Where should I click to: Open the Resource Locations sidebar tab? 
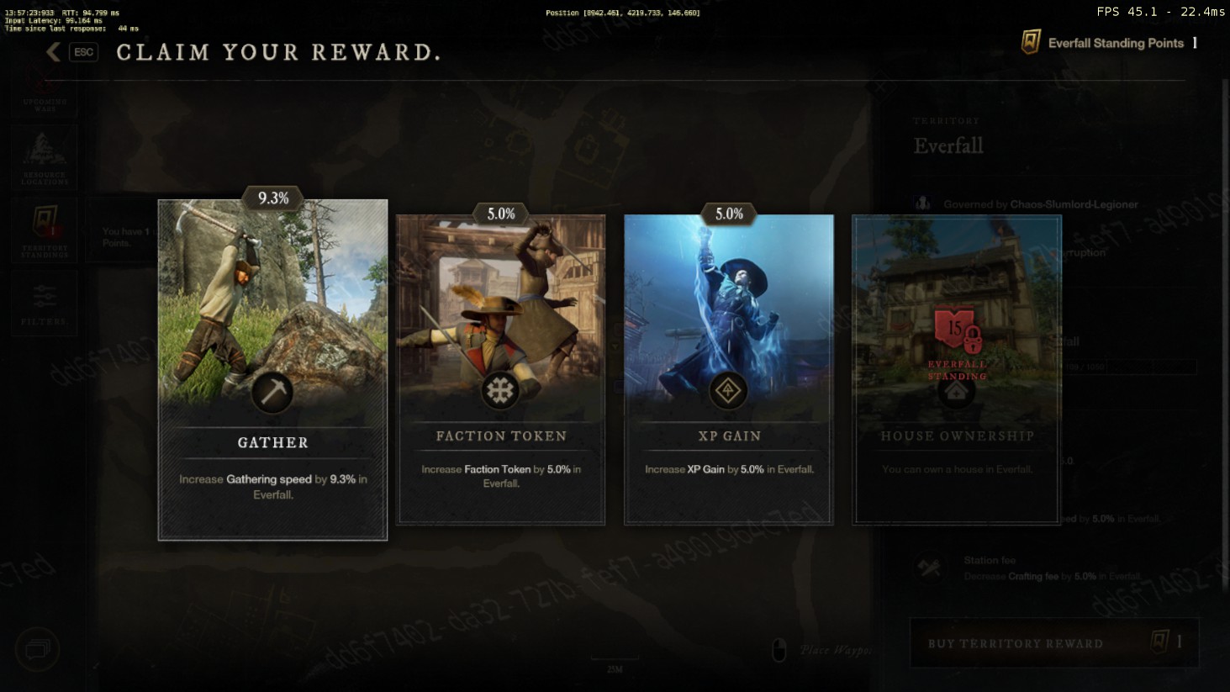45,158
